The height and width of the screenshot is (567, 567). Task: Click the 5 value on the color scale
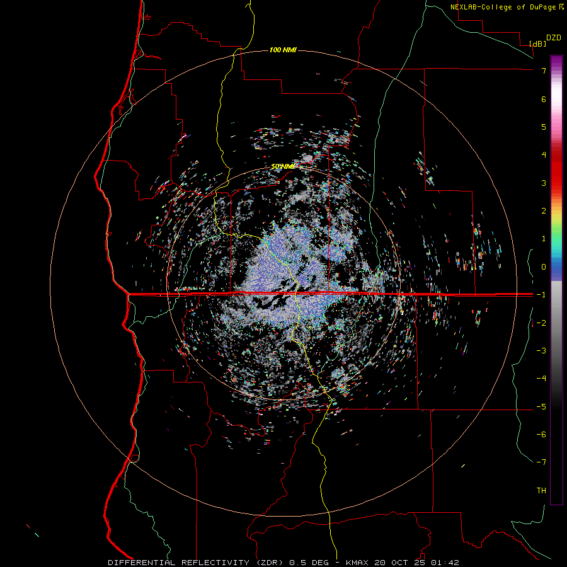pos(544,127)
